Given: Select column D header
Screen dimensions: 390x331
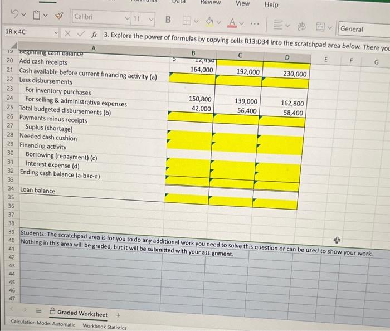Looking at the screenshot, I should (287, 57).
